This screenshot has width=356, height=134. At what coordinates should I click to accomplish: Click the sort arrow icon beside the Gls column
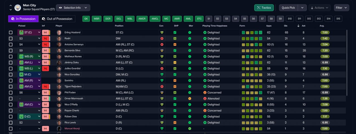pyautogui.click(x=298, y=26)
